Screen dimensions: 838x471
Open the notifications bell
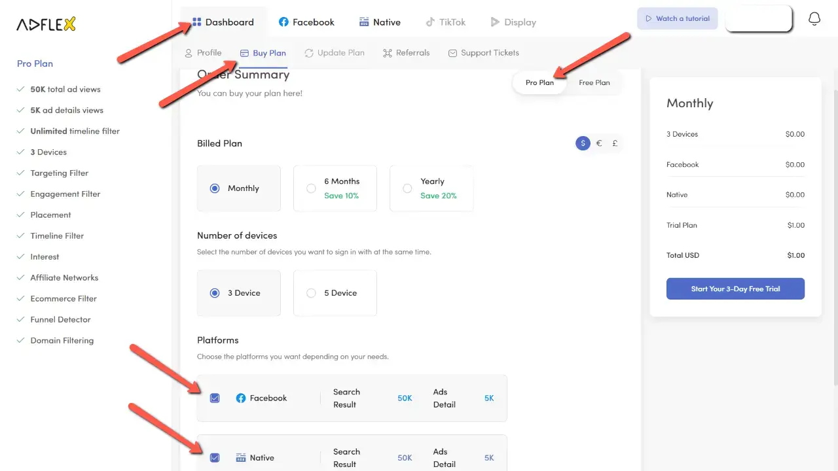(814, 19)
